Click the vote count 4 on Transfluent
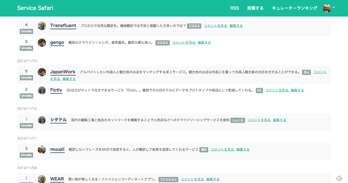The height and width of the screenshot is (183, 348). [26, 25]
